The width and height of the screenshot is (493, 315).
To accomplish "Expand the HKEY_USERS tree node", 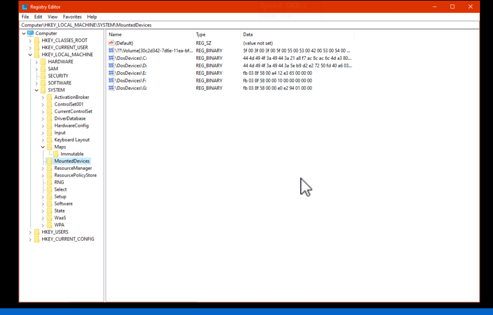I will [30, 232].
